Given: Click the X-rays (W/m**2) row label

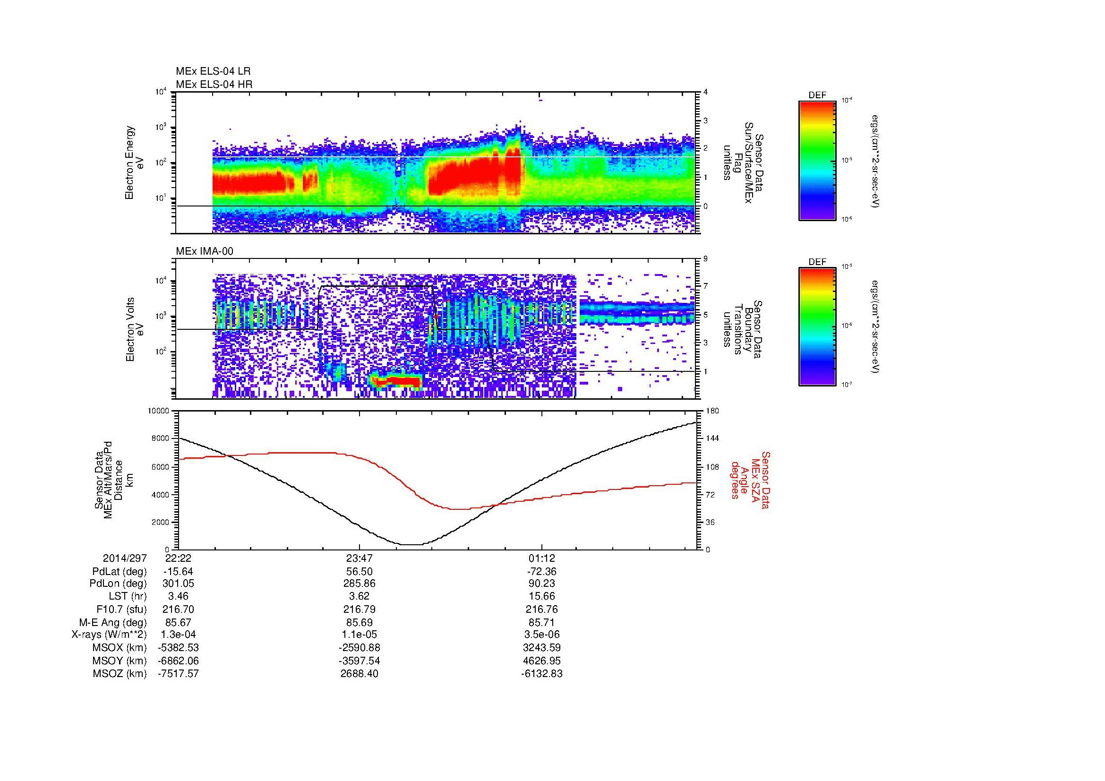Looking at the screenshot, I should tap(109, 635).
